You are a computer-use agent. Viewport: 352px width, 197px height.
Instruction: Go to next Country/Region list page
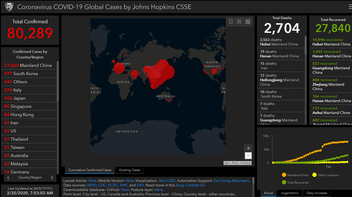coord(52,178)
